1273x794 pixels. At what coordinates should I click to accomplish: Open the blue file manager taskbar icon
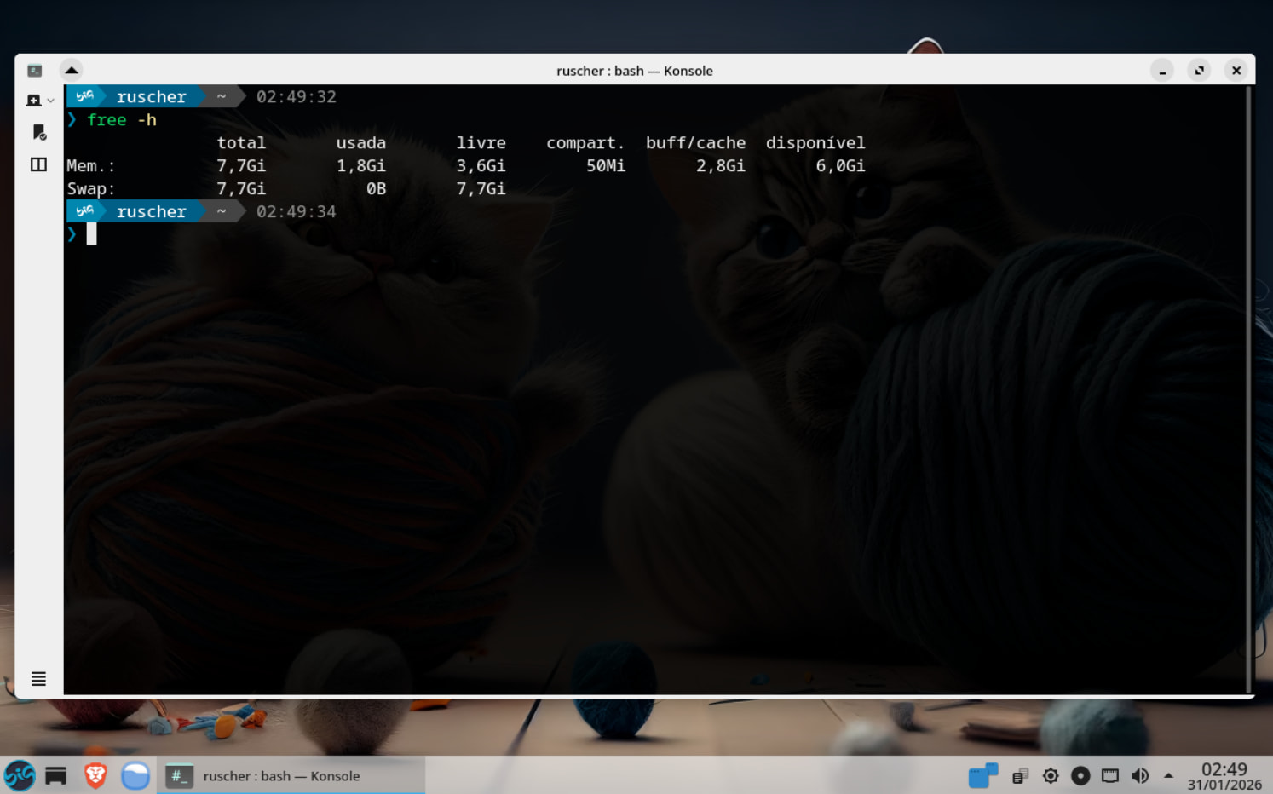tap(135, 775)
